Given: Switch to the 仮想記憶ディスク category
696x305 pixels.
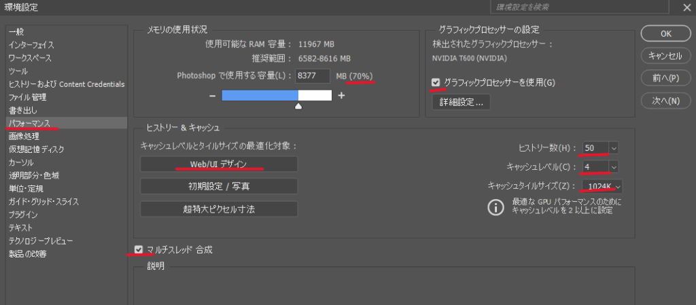Looking at the screenshot, I should tap(37, 149).
